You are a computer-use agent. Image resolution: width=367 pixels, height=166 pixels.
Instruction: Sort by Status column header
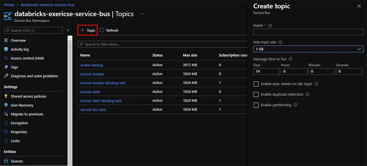pyautogui.click(x=157, y=55)
